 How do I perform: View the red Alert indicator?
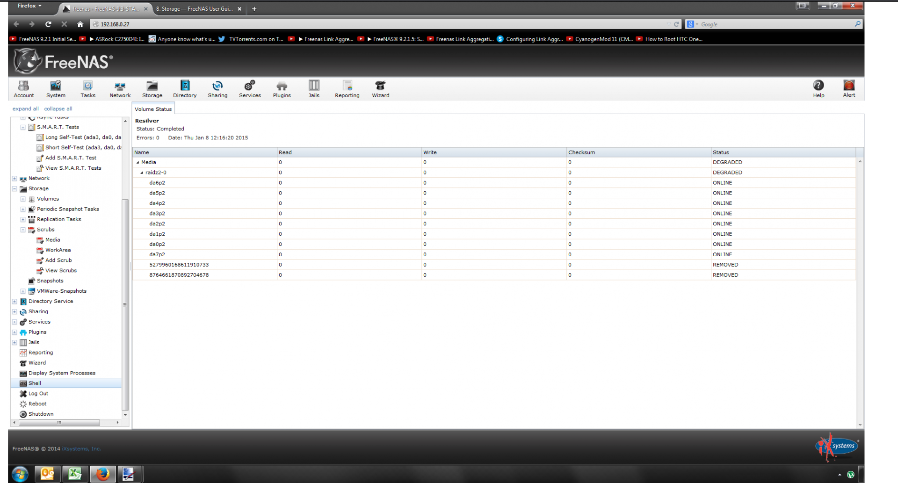pos(849,89)
